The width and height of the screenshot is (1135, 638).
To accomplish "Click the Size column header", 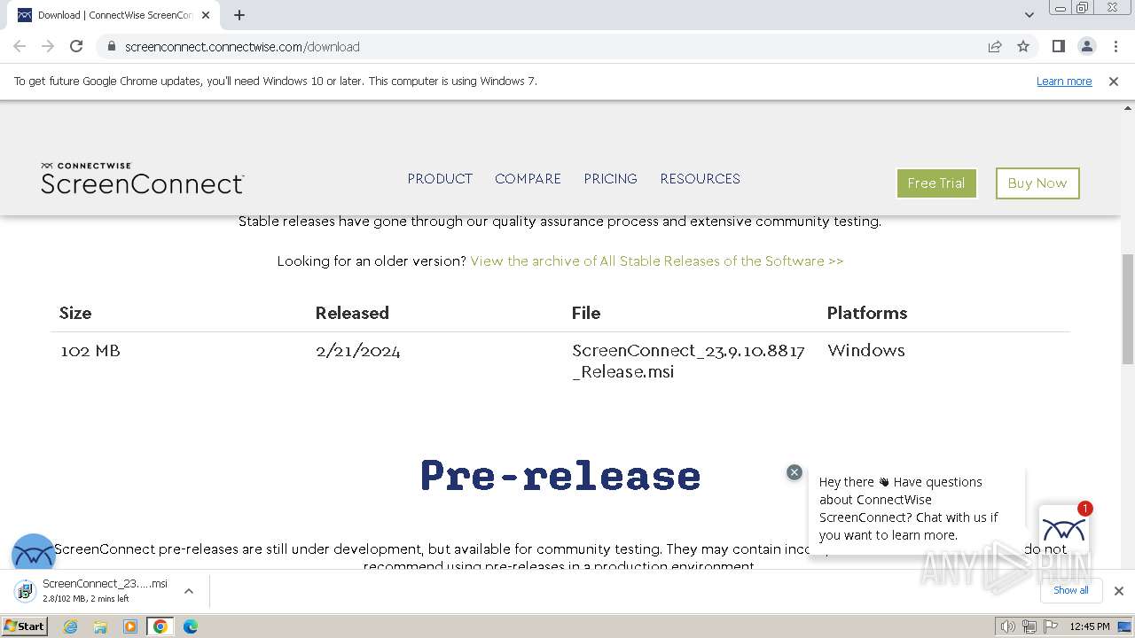I will (x=75, y=313).
